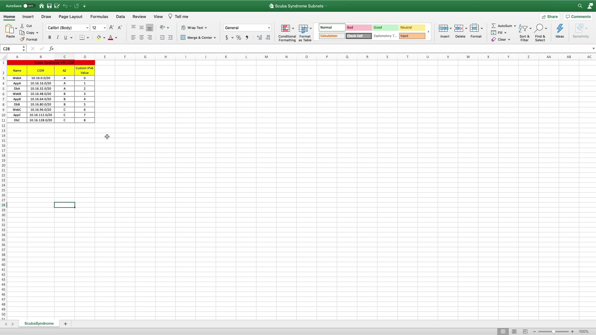This screenshot has height=335, width=596.
Task: Click the Share button
Action: point(549,17)
